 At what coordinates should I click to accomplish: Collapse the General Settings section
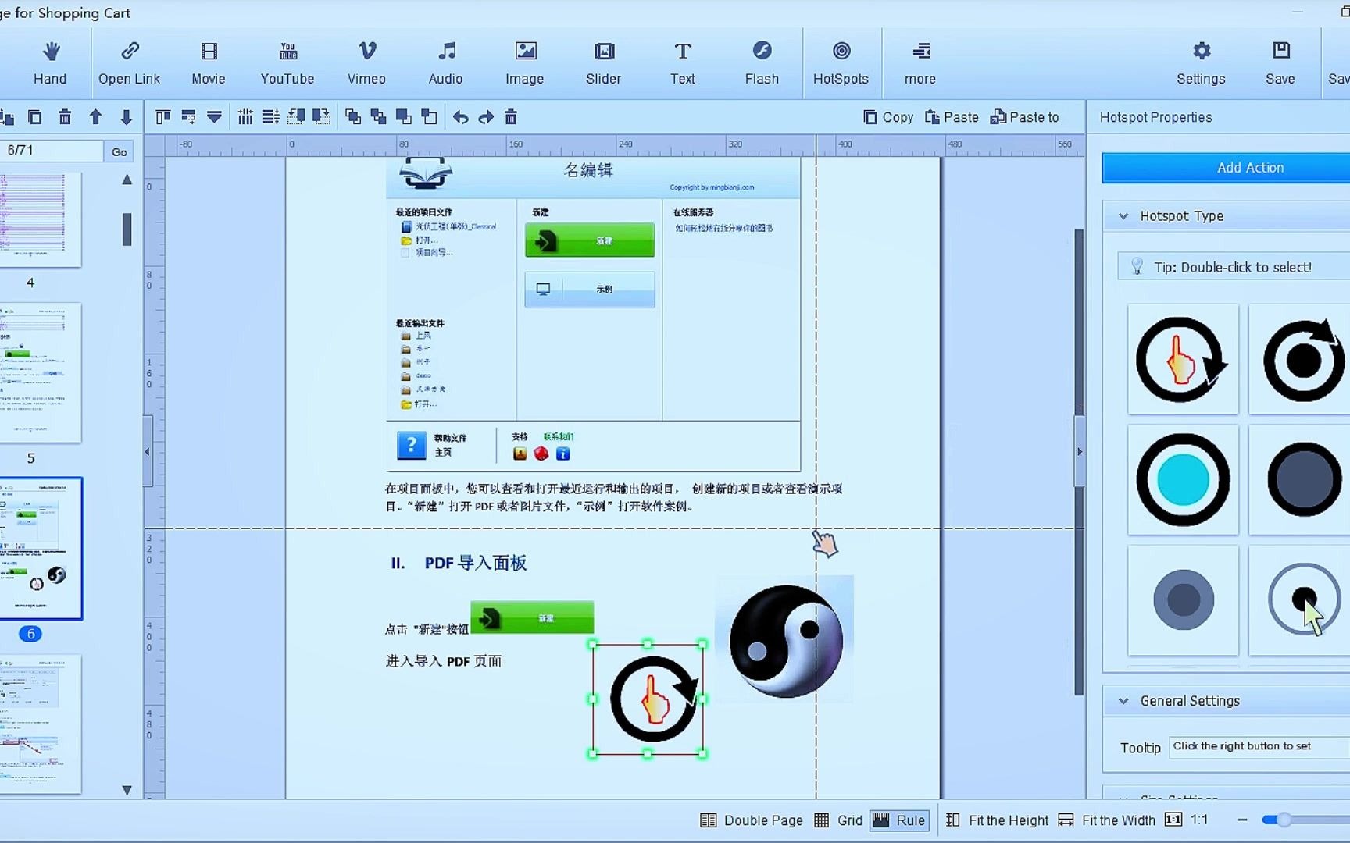(x=1124, y=700)
